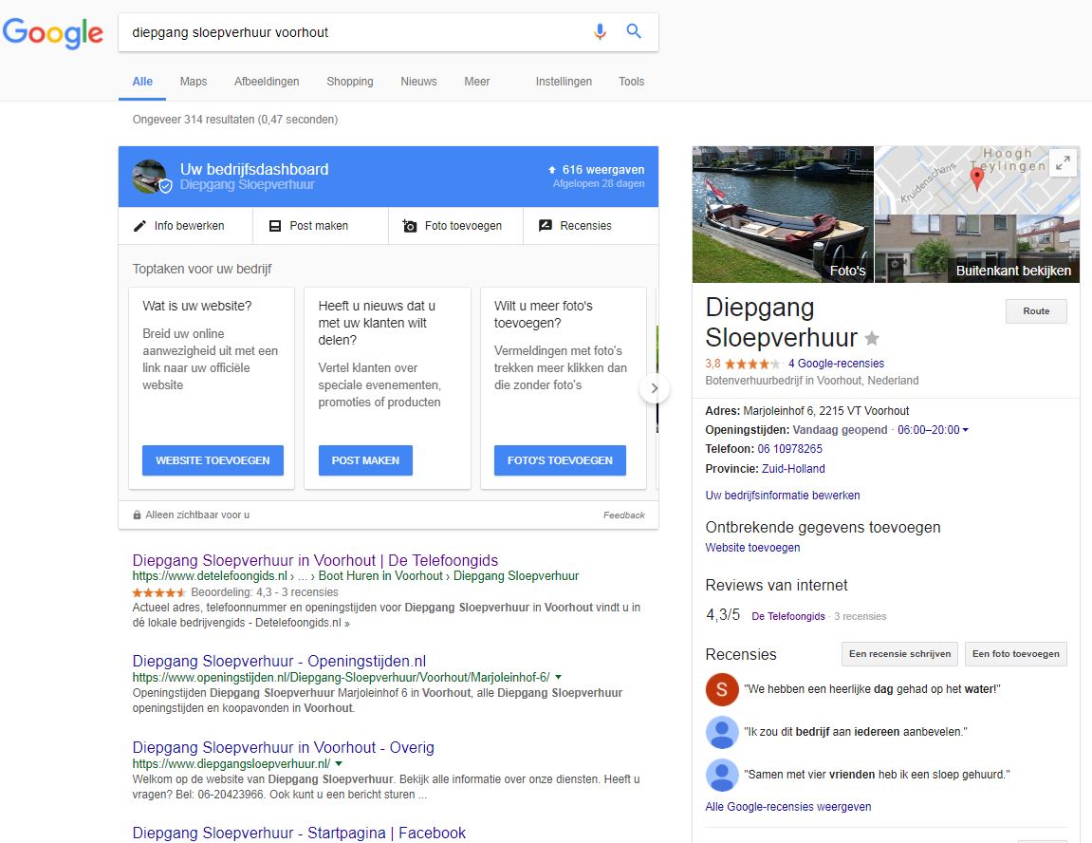The width and height of the screenshot is (1092, 843).
Task: Open Buitenkant bekijken street view thumbnail
Action: pos(977,249)
